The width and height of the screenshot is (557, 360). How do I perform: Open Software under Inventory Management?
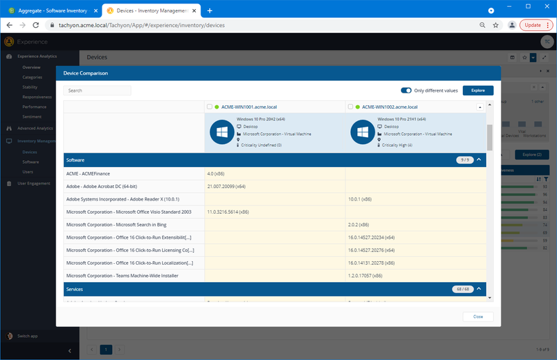(x=31, y=162)
